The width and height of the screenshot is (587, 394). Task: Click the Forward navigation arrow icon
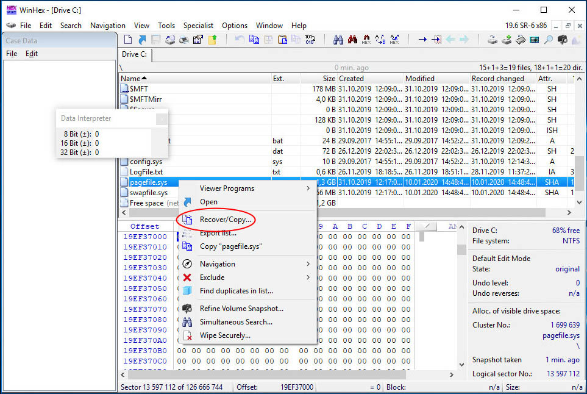point(464,39)
